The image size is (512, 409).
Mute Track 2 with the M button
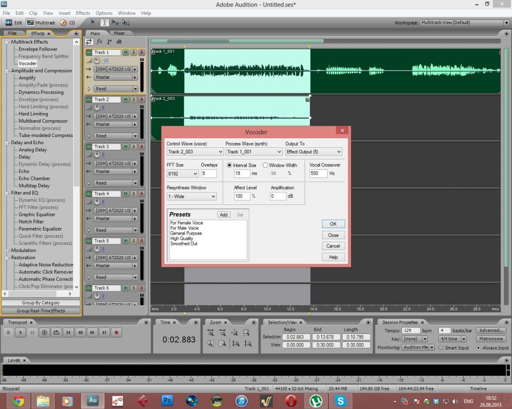click(126, 100)
